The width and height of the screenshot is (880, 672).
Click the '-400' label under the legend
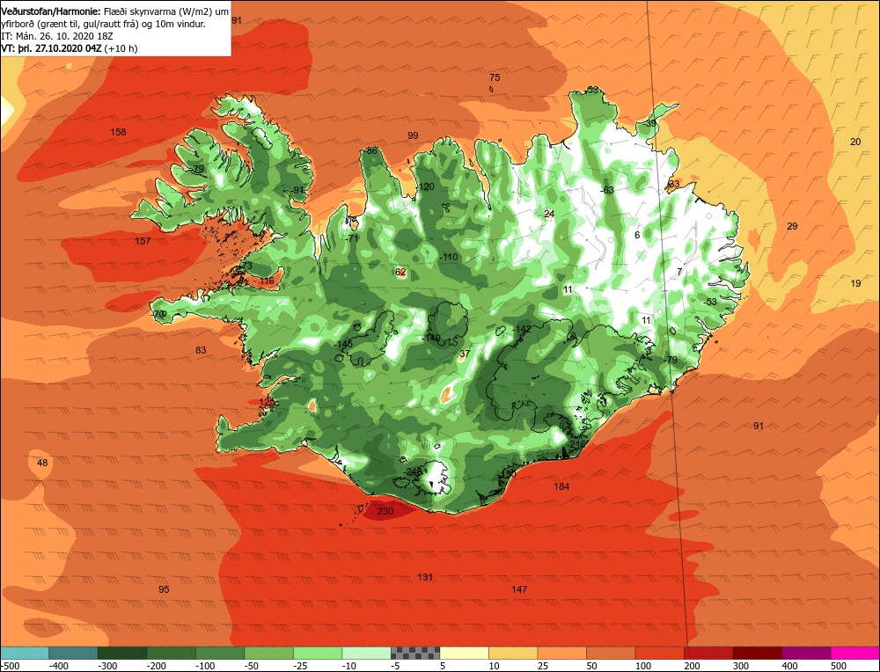coord(60,666)
